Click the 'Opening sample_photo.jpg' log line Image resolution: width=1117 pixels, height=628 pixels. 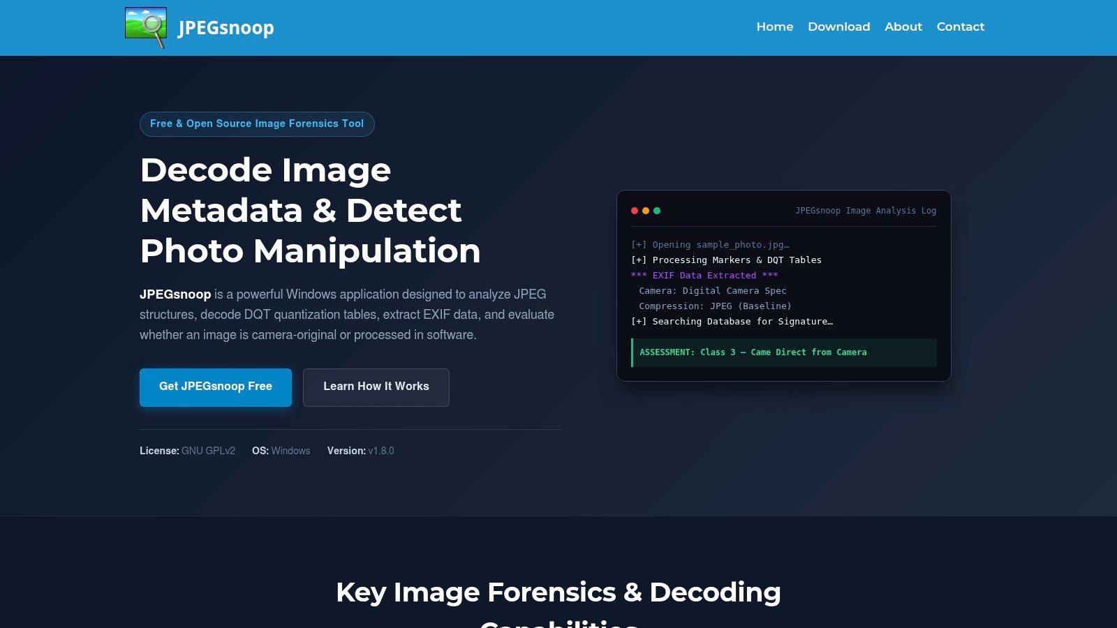click(710, 245)
